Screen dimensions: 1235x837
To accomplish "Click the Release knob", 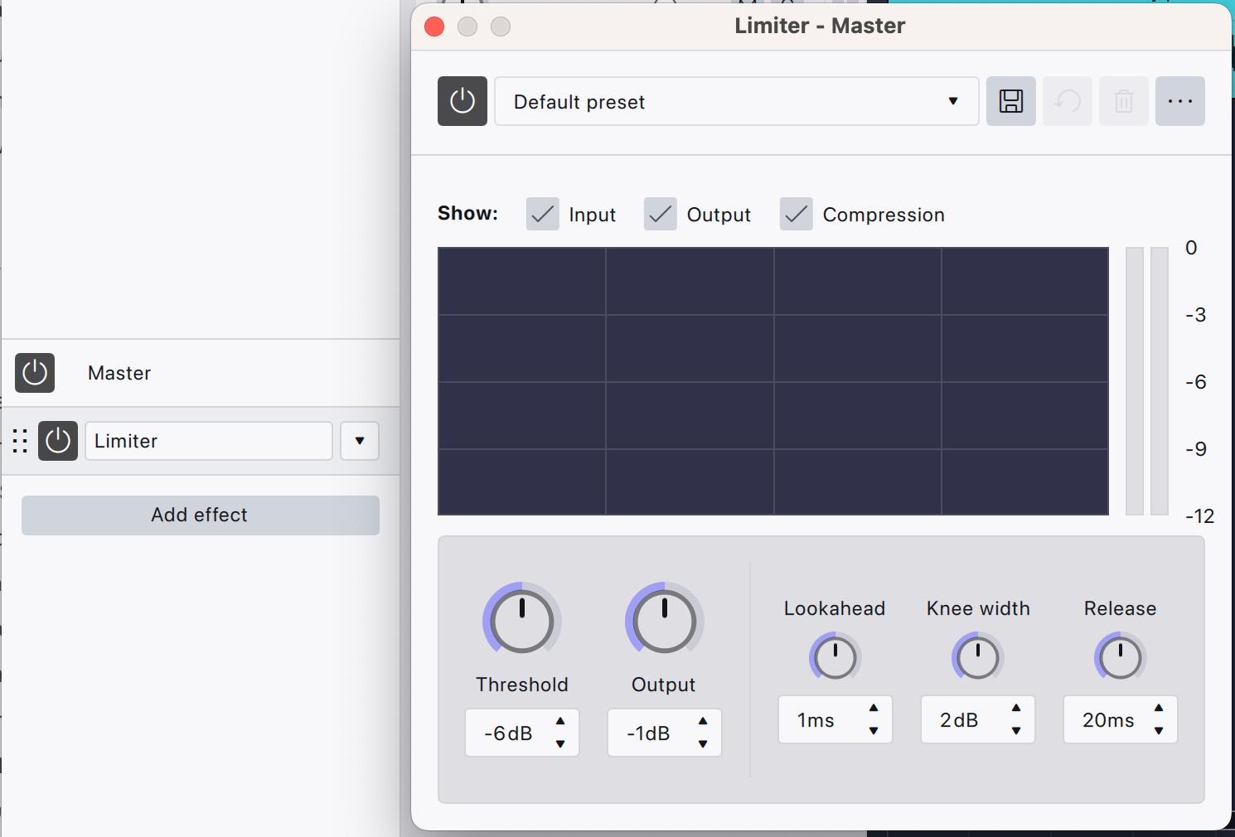I will coord(1121,658).
